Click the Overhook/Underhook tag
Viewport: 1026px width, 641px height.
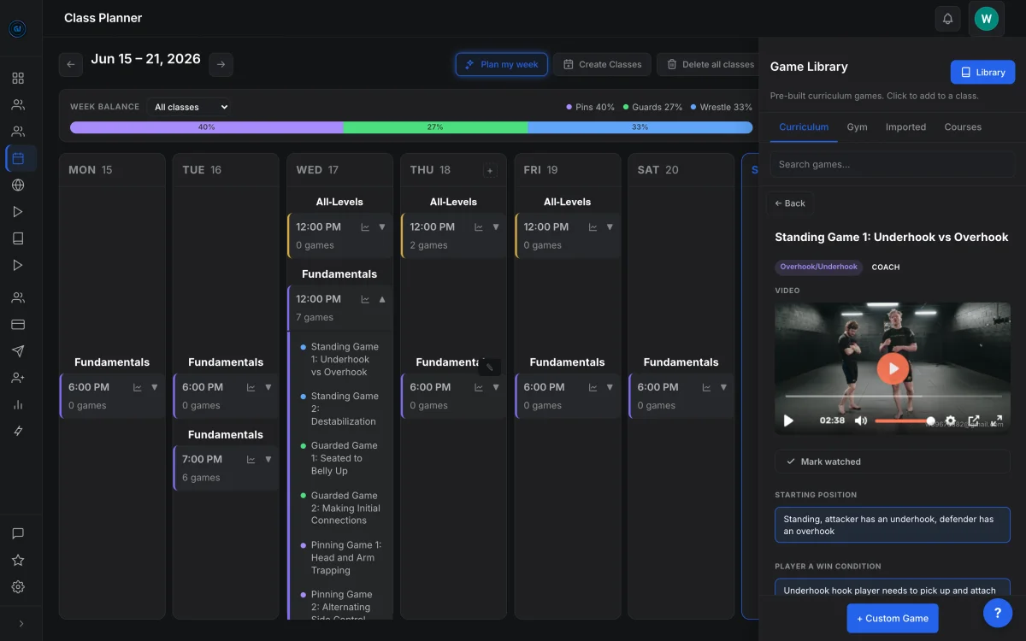click(818, 267)
